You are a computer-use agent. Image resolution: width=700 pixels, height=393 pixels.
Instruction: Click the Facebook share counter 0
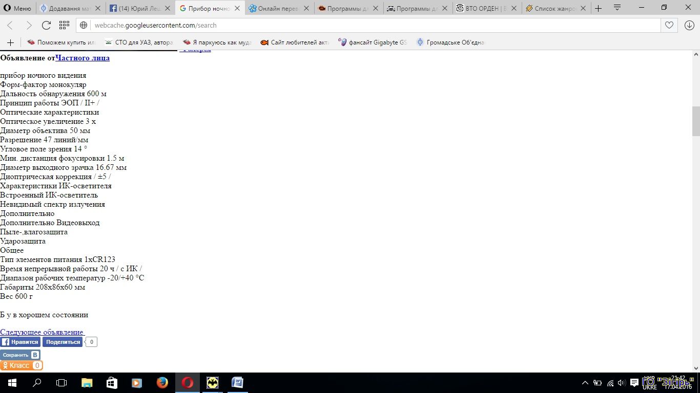pos(91,342)
